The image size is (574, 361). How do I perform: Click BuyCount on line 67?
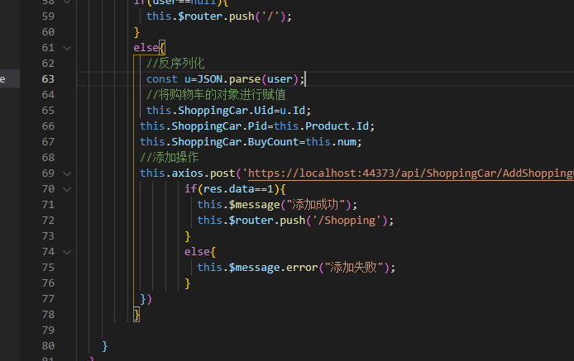pyautogui.click(x=274, y=142)
